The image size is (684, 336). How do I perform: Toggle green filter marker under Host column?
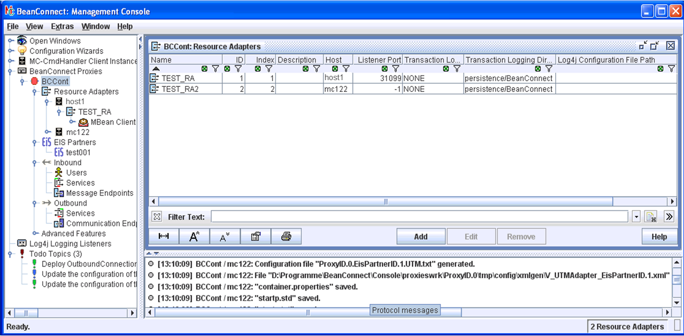point(335,69)
